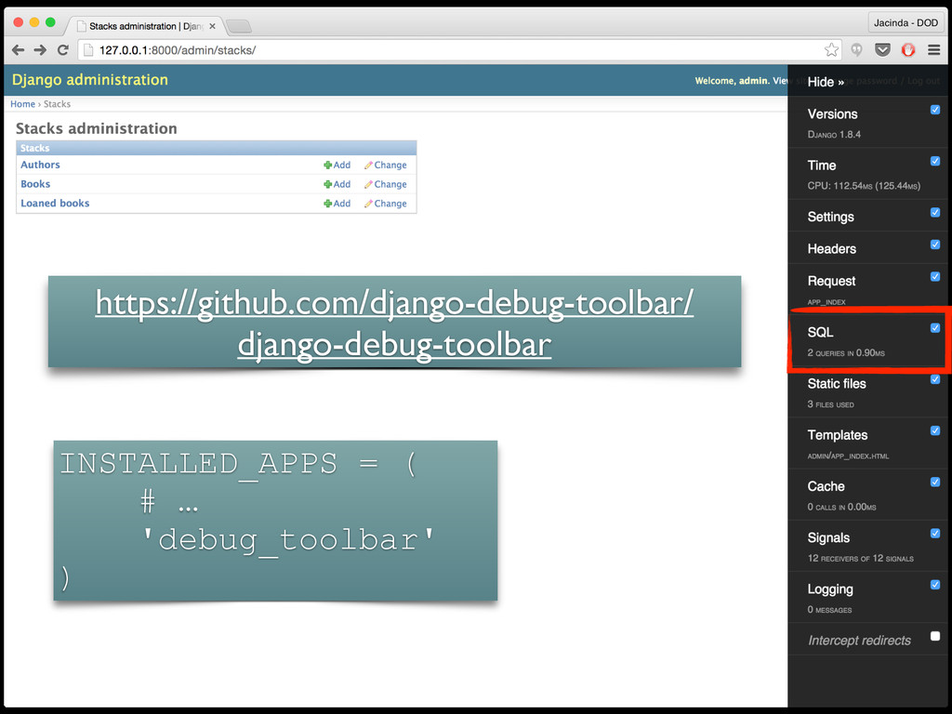The height and width of the screenshot is (714, 952).
Task: Close the Stacks administration tab
Action: tap(212, 26)
